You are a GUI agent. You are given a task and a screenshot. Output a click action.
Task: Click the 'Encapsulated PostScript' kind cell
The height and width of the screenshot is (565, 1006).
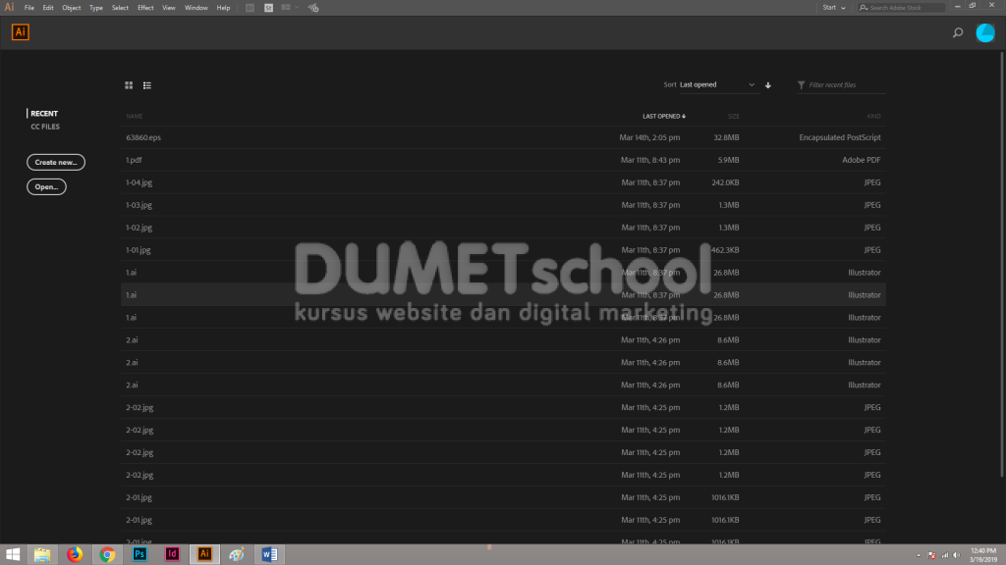point(840,137)
